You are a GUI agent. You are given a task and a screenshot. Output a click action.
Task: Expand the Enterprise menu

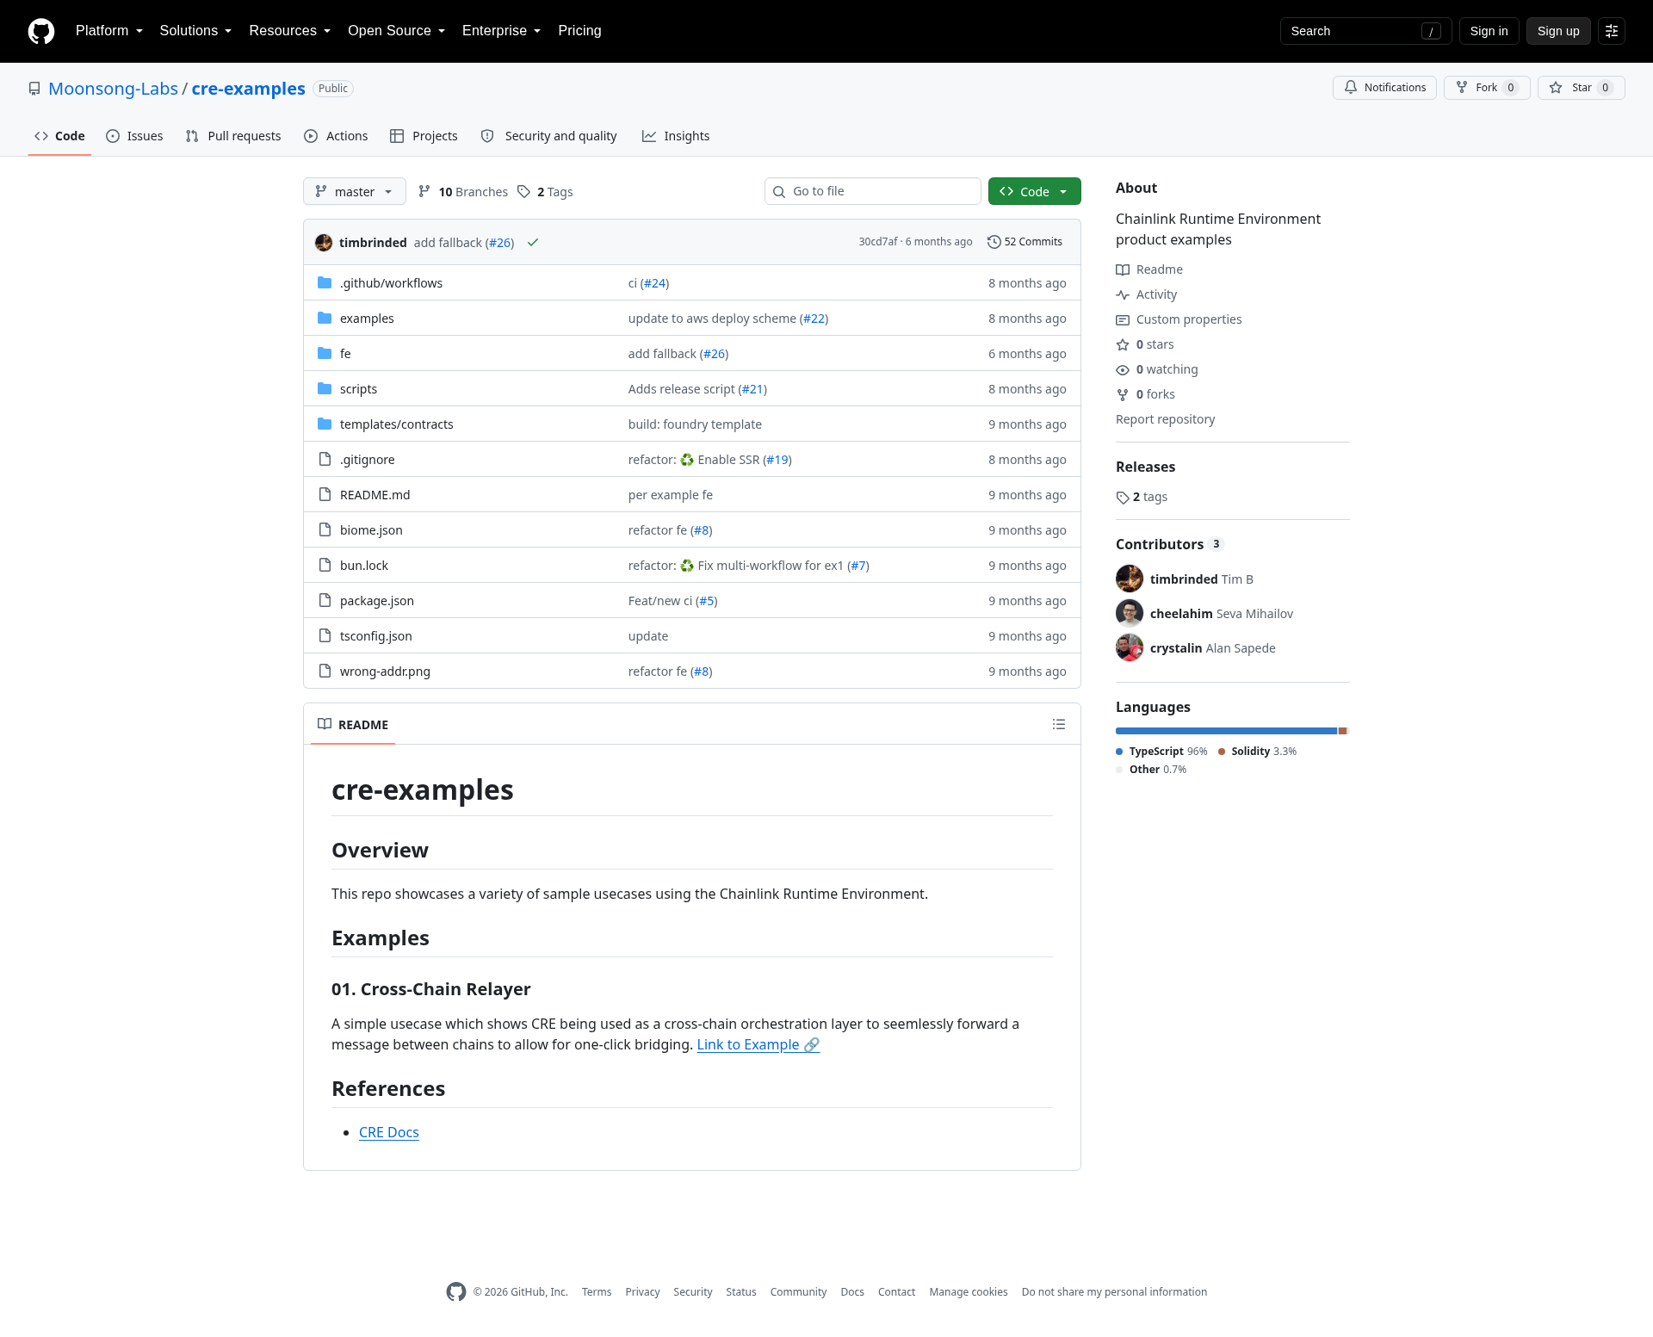pos(502,31)
